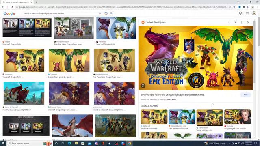Open File Explorer from the taskbar

(76, 143)
